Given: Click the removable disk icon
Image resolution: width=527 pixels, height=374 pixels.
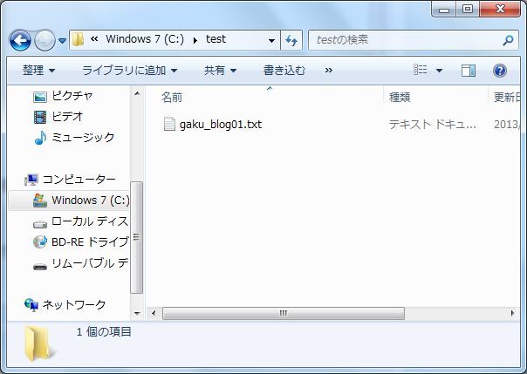Looking at the screenshot, I should coord(40,267).
